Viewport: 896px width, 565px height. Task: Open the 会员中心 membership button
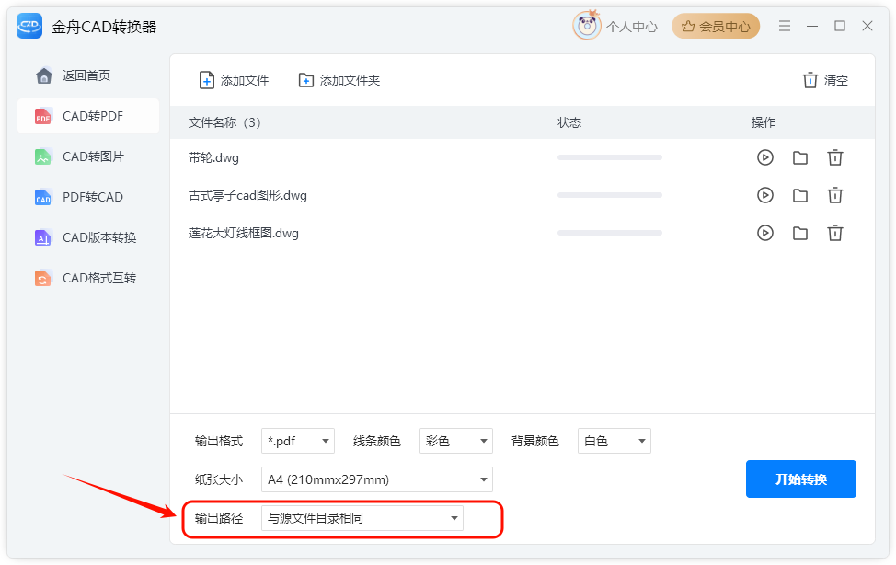716,27
